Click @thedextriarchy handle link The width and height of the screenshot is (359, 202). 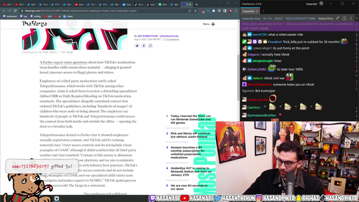point(169,36)
